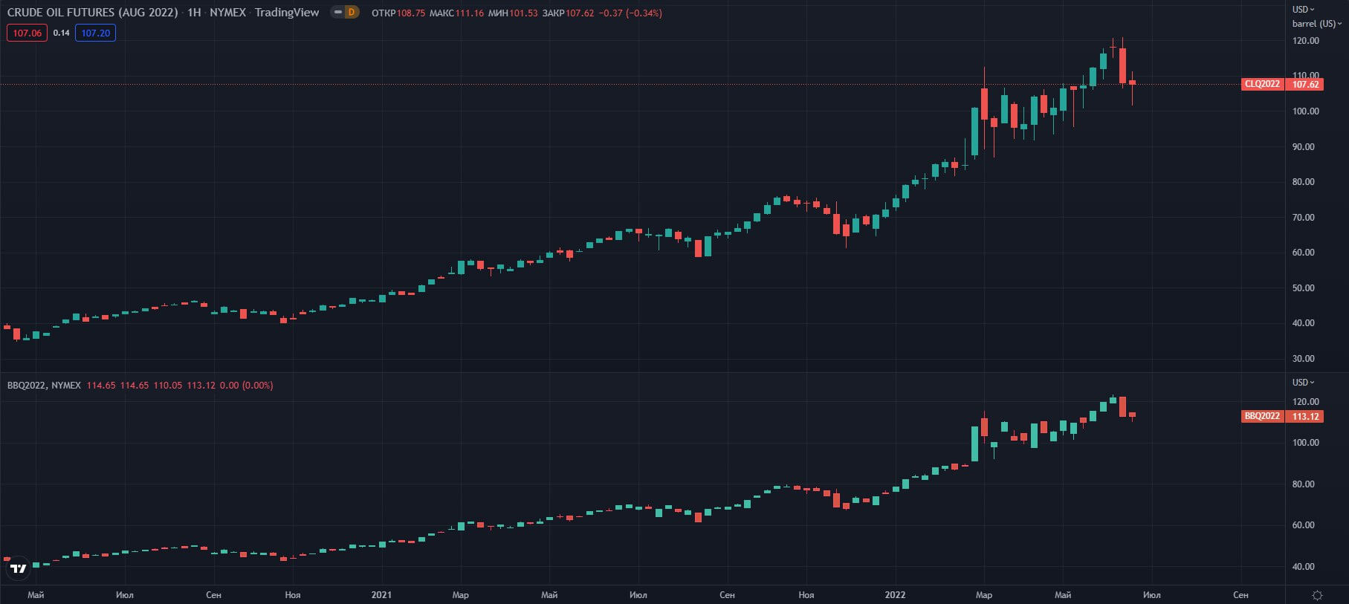The height and width of the screenshot is (604, 1349).
Task: Click the blue buy price 107.20 button
Action: coord(95,33)
